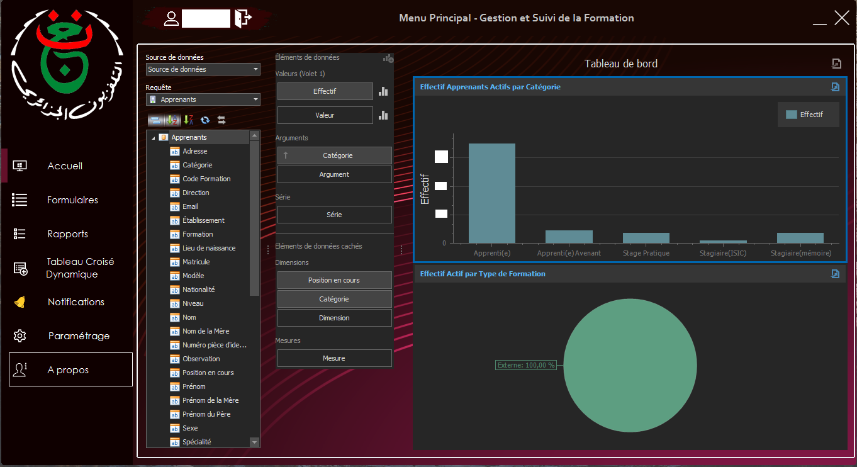The width and height of the screenshot is (857, 467).
Task: Open Paramétrage settings
Action: [x=79, y=336]
